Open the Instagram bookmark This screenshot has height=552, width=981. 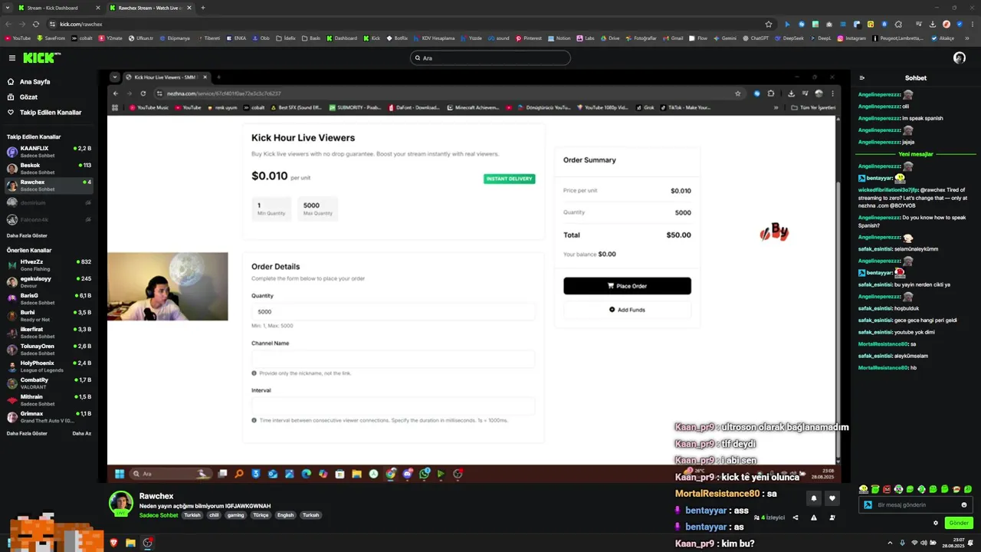click(x=851, y=38)
